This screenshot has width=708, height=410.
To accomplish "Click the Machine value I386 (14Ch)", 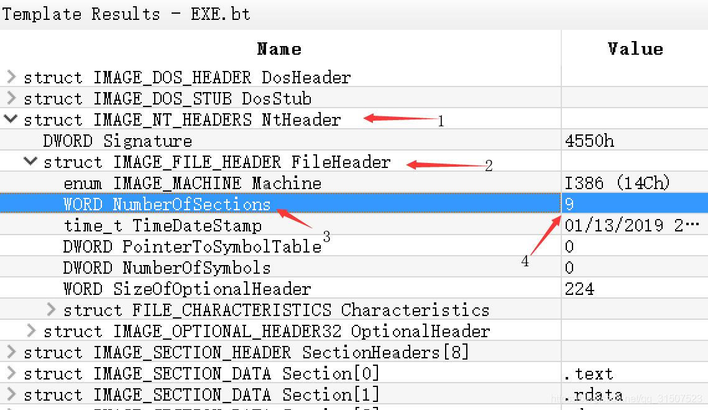I will click(617, 183).
